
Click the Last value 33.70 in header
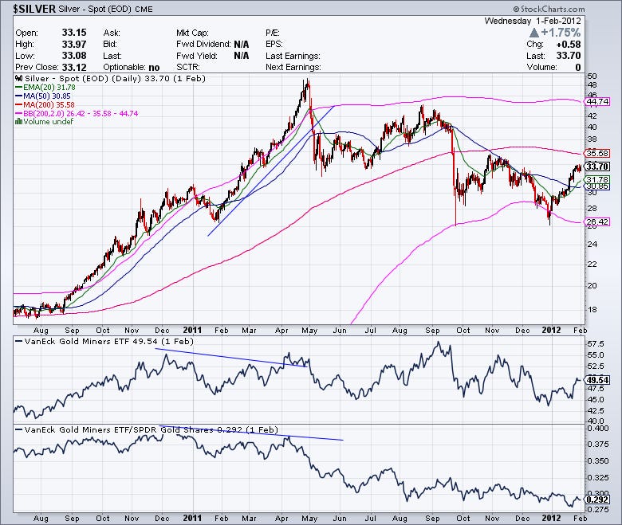click(569, 56)
